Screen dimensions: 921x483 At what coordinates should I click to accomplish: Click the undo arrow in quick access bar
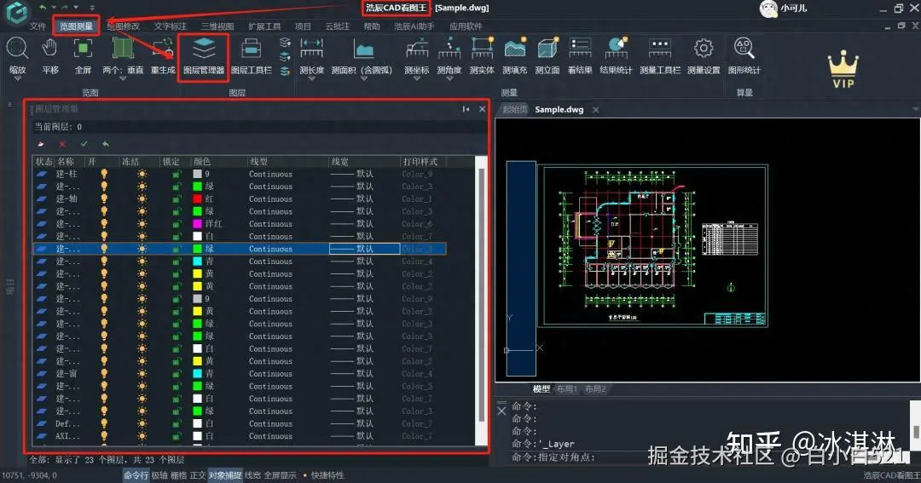(x=43, y=8)
